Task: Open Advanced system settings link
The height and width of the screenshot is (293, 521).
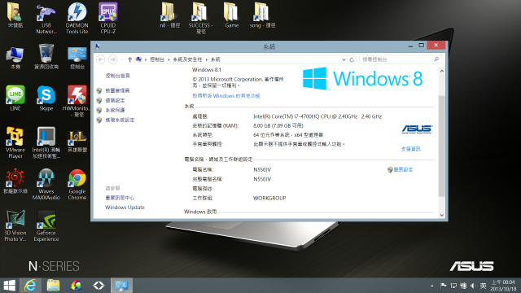Action: (120, 120)
